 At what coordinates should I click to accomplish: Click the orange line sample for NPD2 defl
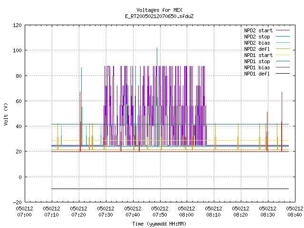click(283, 48)
